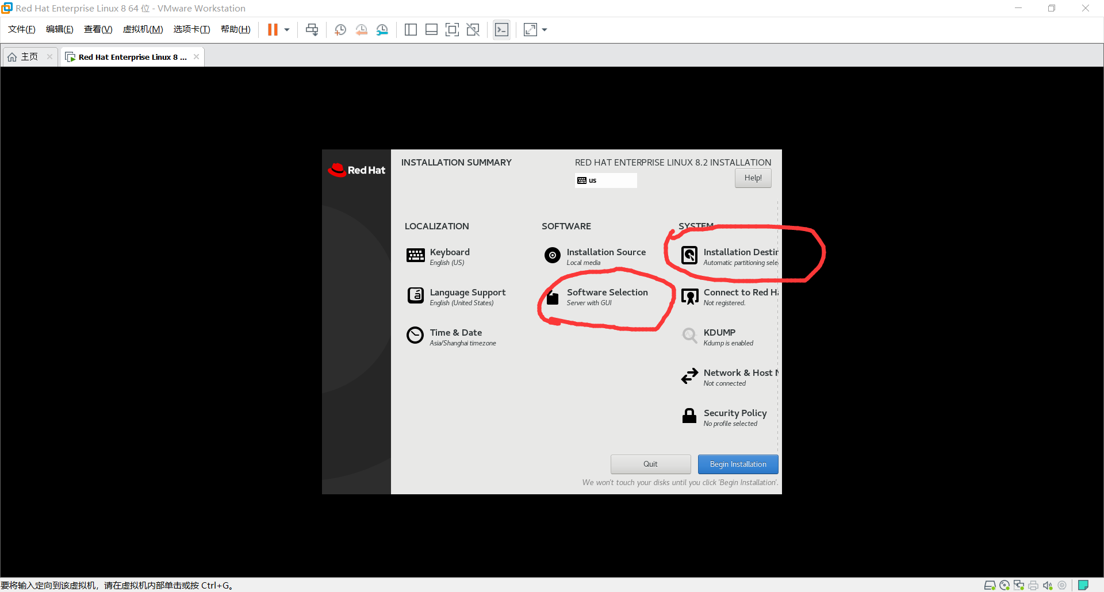Click the "Not registered." status text
Viewport: 1104px width, 592px height.
pyautogui.click(x=724, y=303)
